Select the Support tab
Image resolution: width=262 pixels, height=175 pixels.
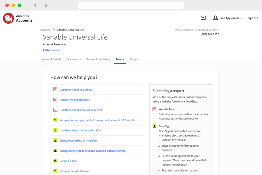[134, 59]
